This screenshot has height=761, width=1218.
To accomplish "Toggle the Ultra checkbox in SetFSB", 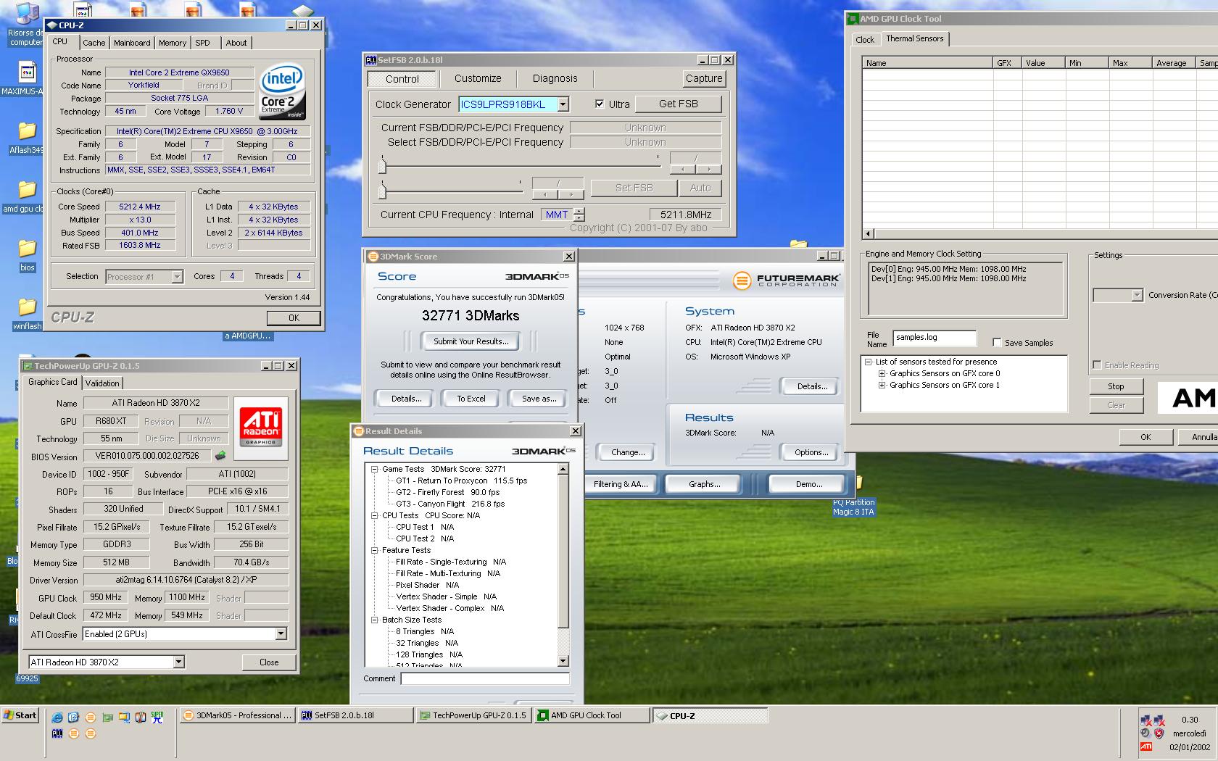I will (x=600, y=104).
